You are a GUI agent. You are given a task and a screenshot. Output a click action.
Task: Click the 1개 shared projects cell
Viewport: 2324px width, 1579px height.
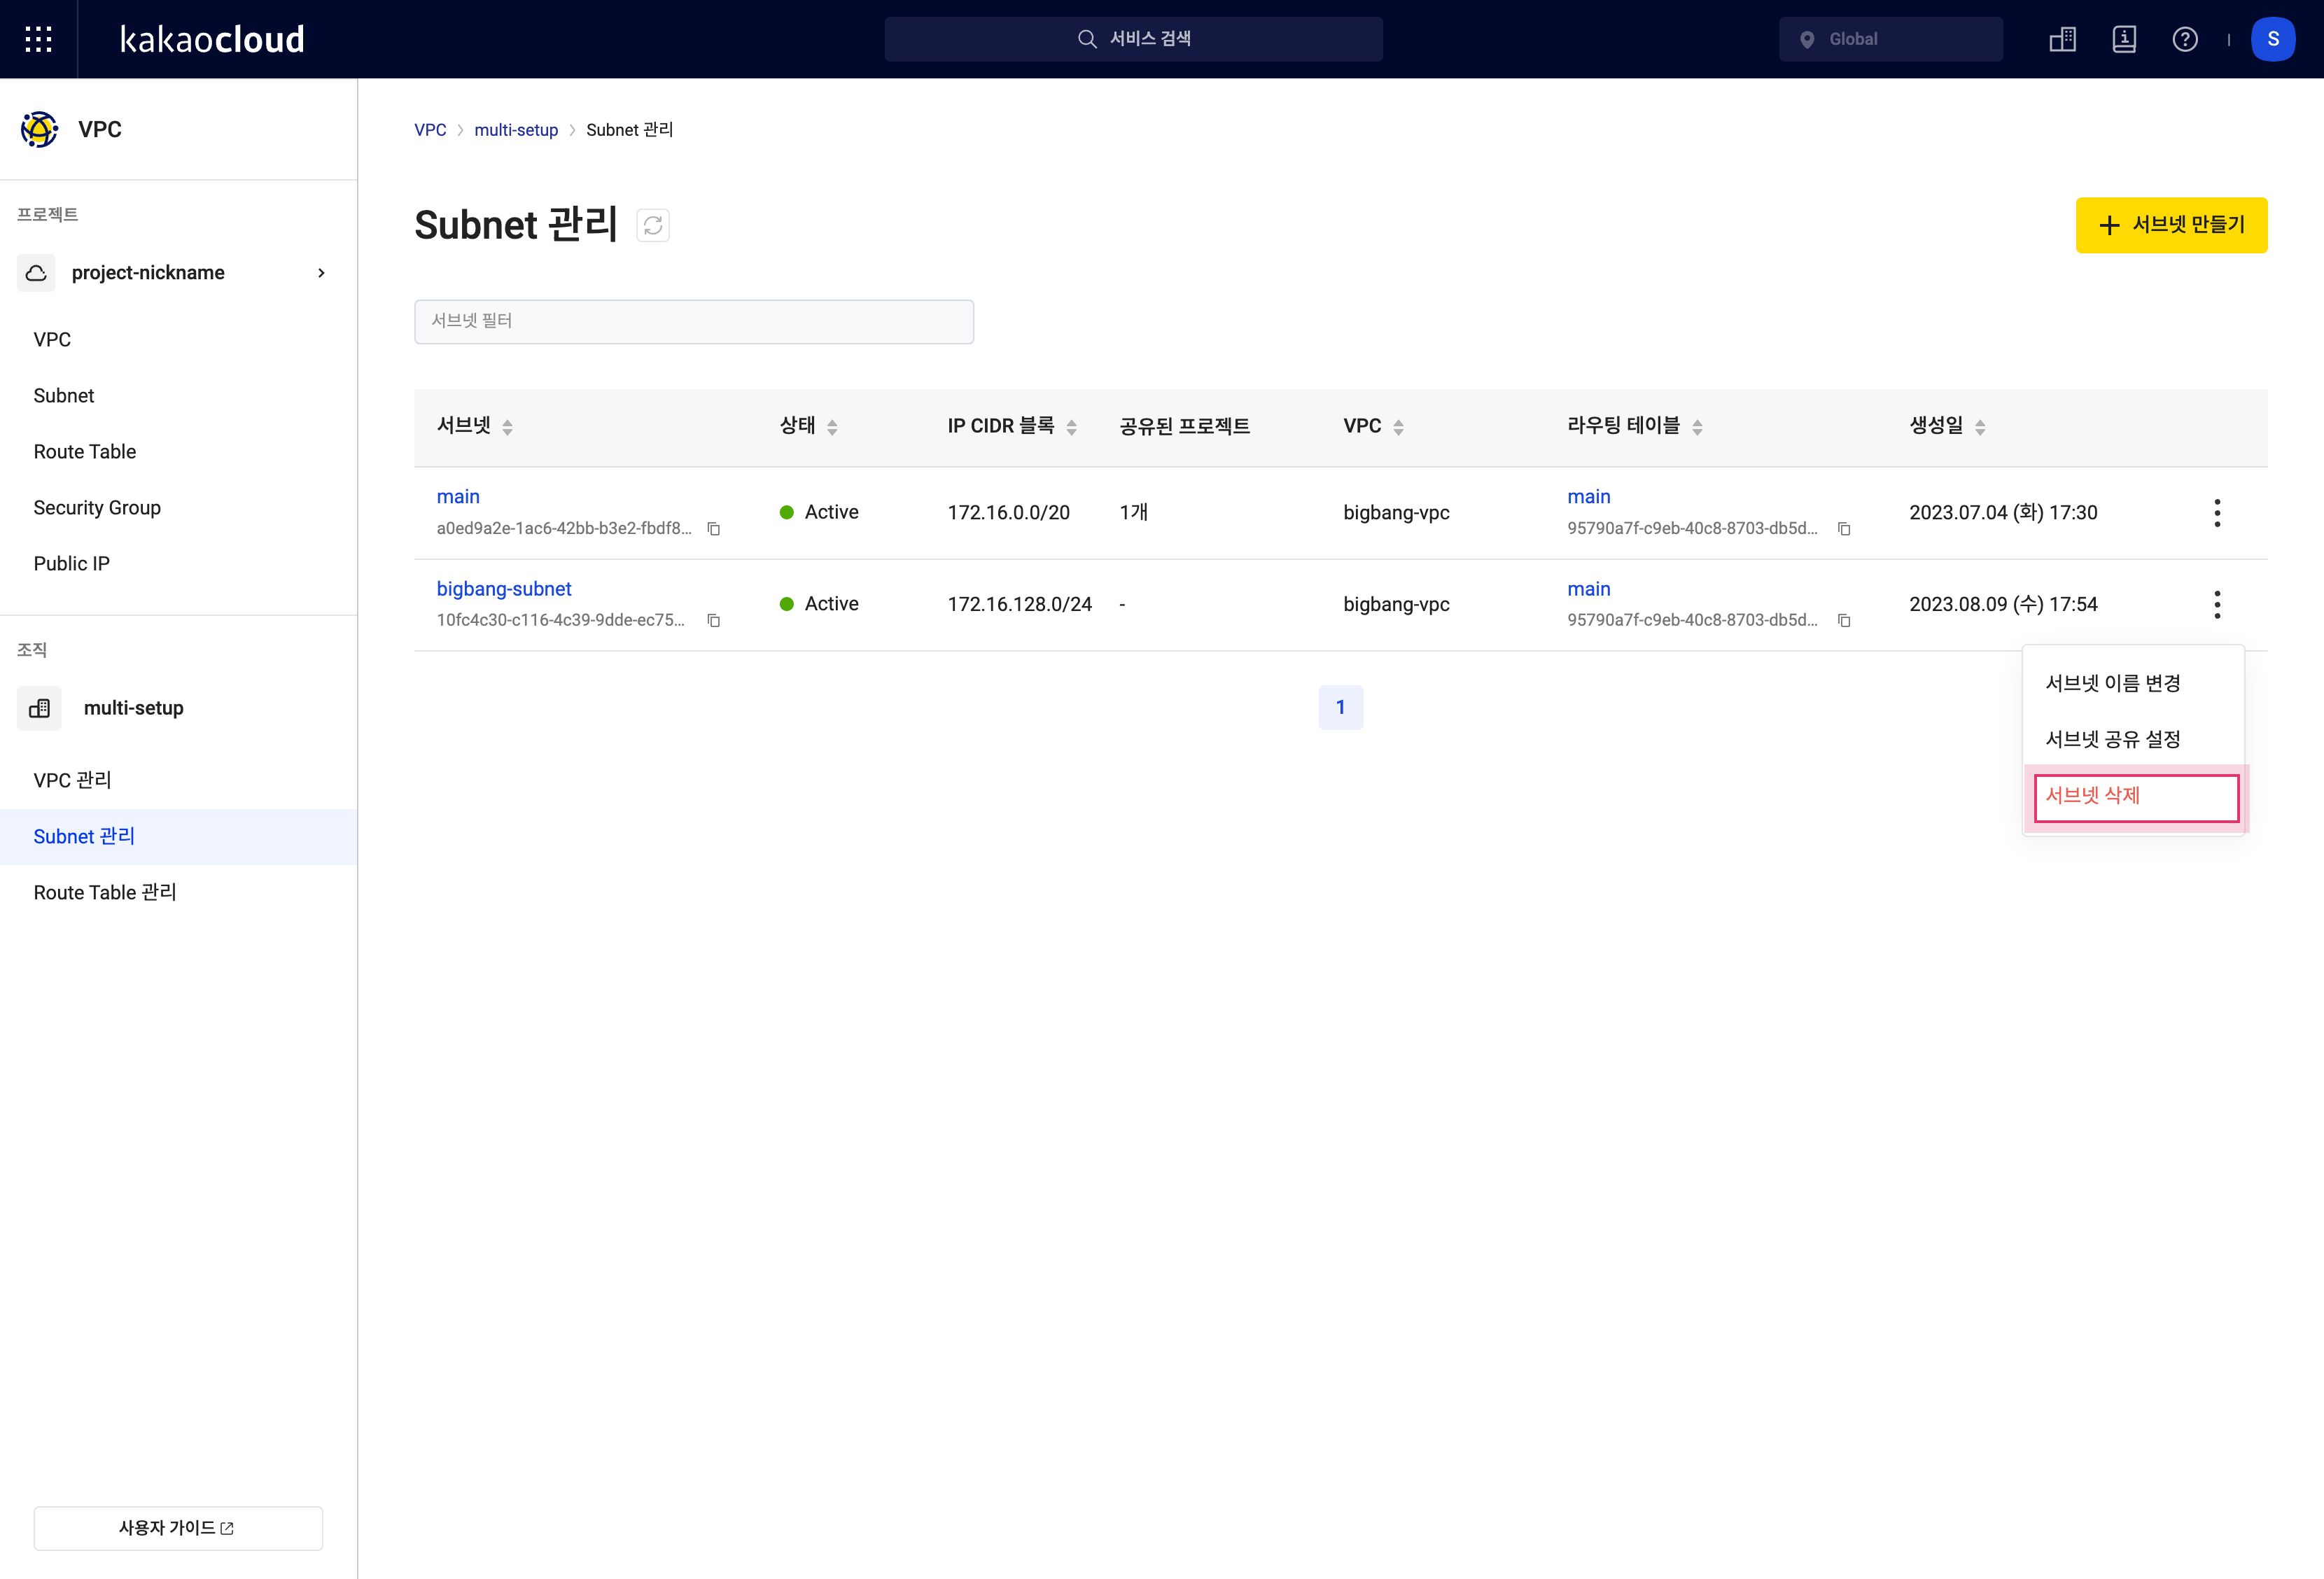click(x=1134, y=513)
